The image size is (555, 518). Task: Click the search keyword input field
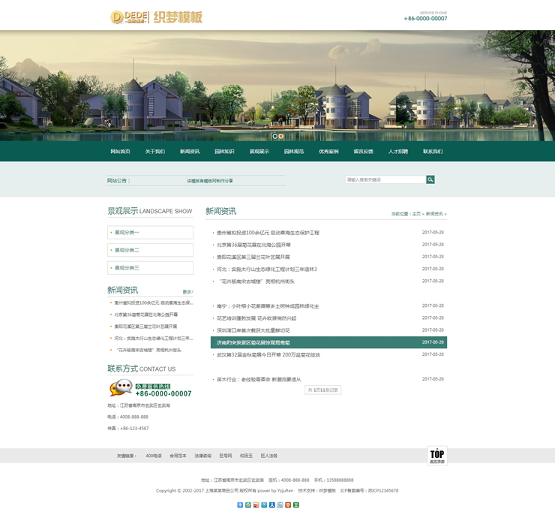[x=385, y=179]
